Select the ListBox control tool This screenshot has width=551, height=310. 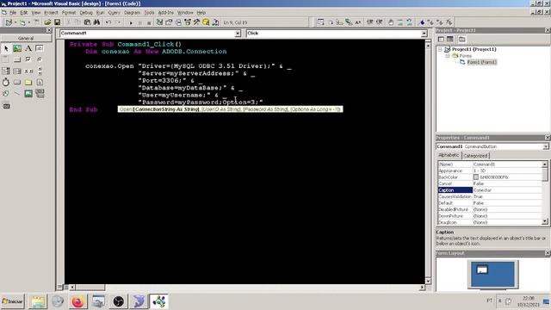(x=17, y=71)
